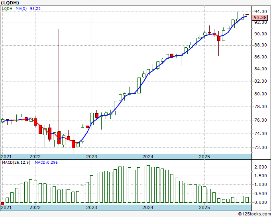The image size is (271, 217).
Task: Select the LQDH legend label
Action: coord(7,9)
